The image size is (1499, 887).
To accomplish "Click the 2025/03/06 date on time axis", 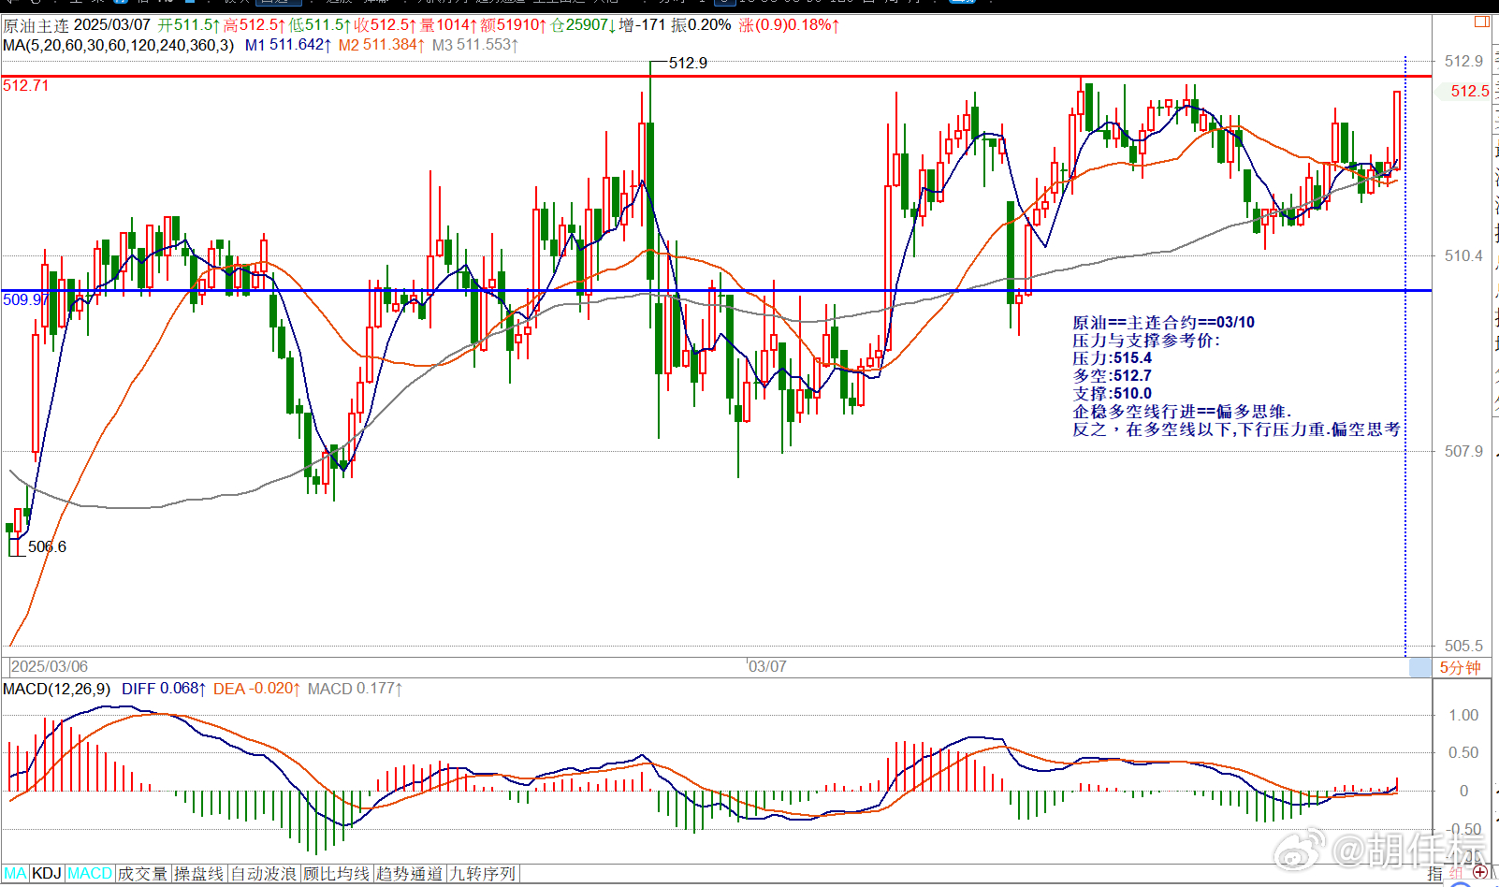I will click(50, 666).
